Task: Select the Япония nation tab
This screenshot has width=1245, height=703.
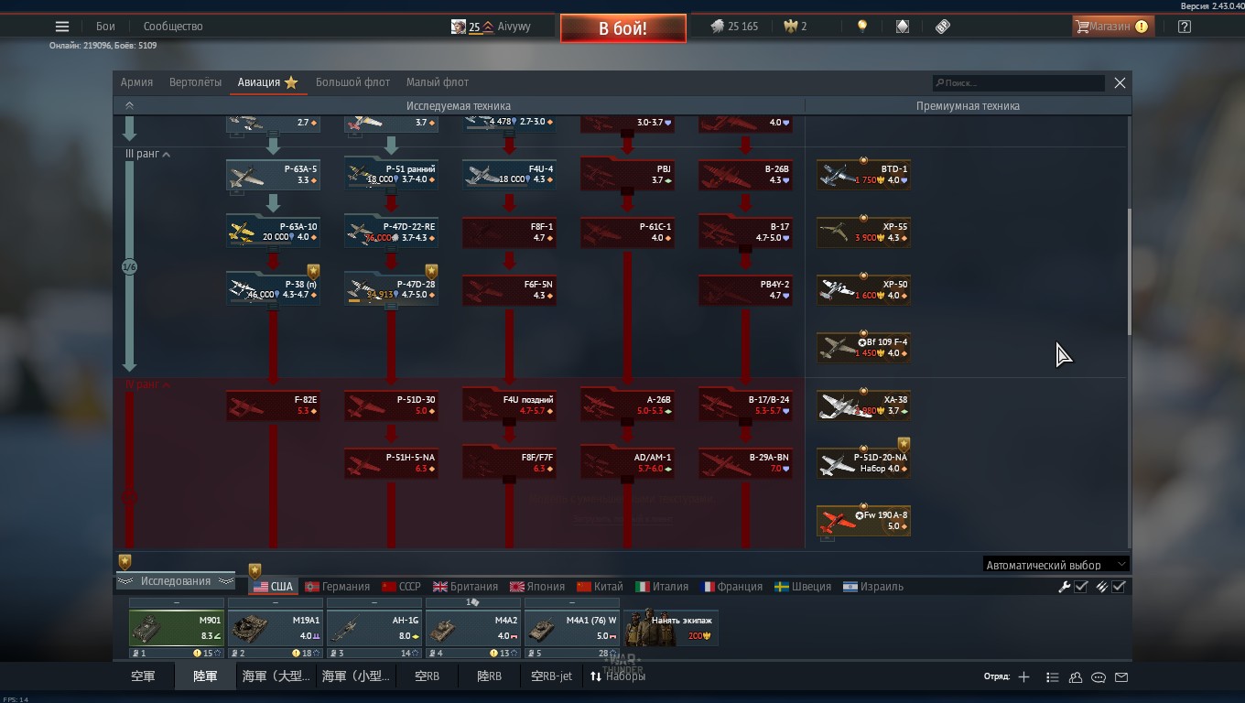Action: click(537, 587)
